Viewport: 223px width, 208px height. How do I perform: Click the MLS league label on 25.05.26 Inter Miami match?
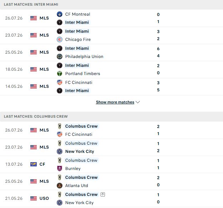click(x=44, y=52)
